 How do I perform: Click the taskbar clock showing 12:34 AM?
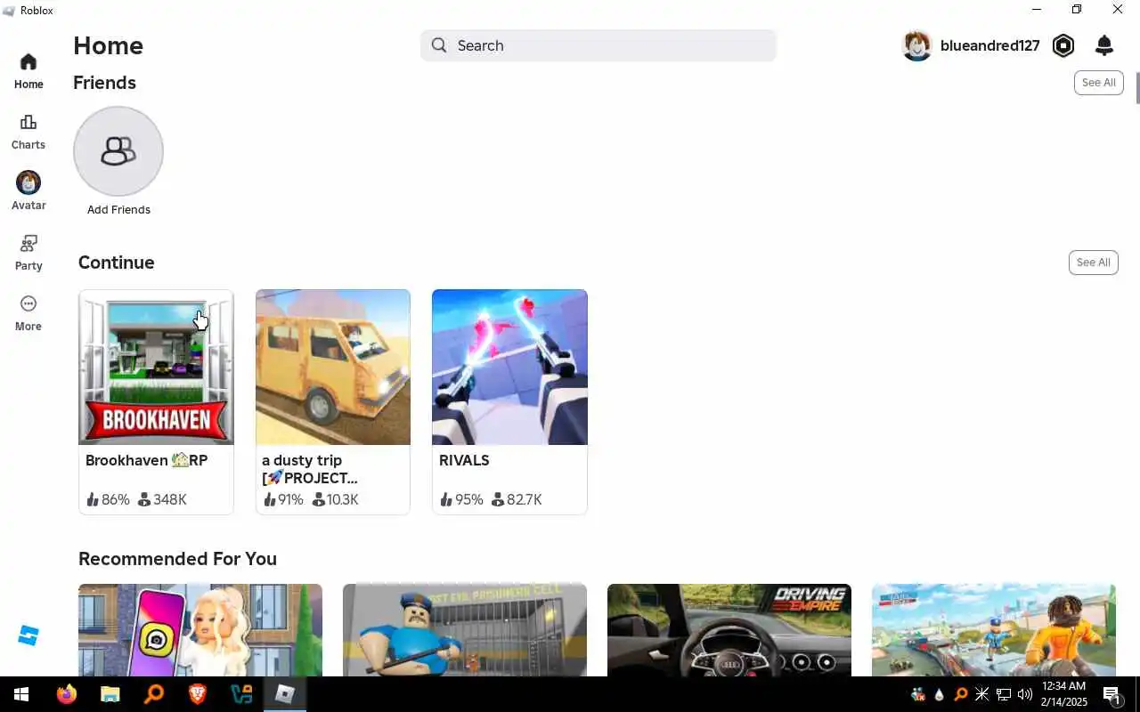(1063, 694)
